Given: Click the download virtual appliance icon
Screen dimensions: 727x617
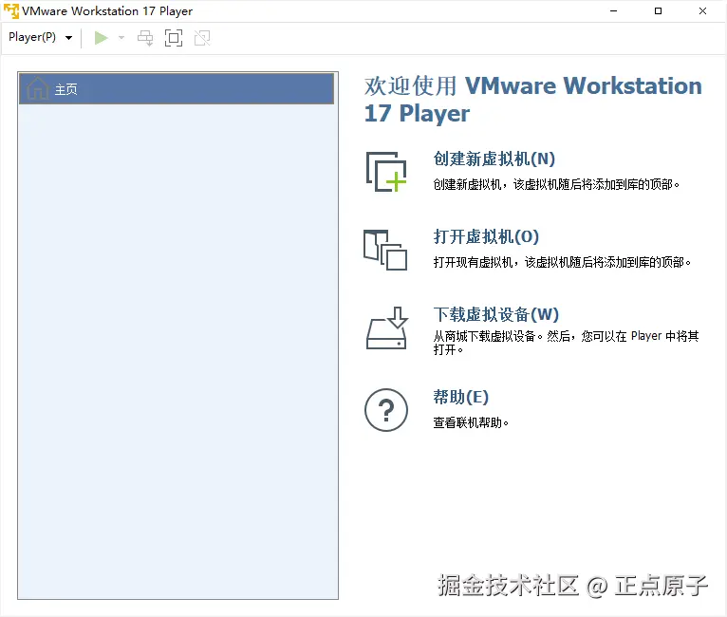Looking at the screenshot, I should click(386, 327).
